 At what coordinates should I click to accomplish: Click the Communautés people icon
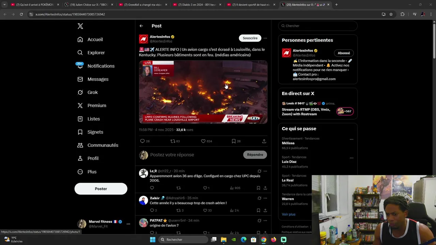pos(80,145)
